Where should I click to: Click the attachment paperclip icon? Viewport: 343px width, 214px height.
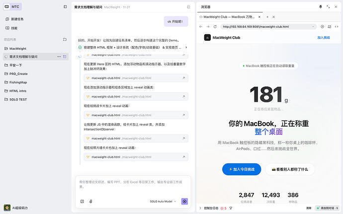[91, 201]
